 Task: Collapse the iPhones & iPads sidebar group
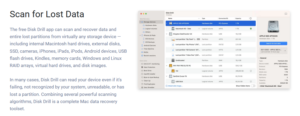pyautogui.click(x=140, y=35)
